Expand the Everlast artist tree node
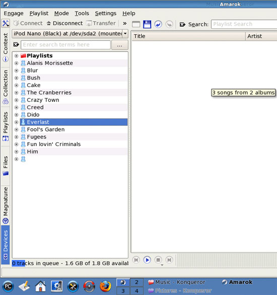Screen dimensions: 277x295 click(x=17, y=122)
